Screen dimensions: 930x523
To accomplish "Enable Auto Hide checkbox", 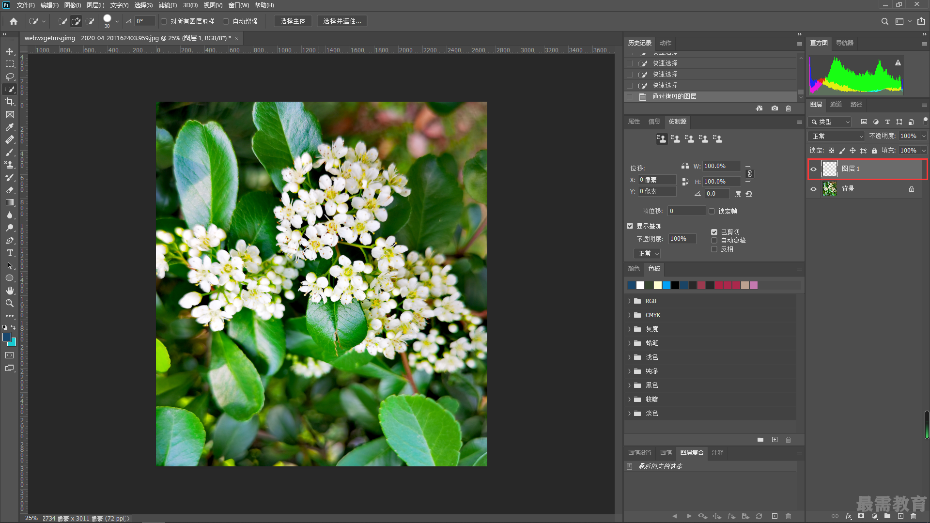I will click(x=714, y=241).
